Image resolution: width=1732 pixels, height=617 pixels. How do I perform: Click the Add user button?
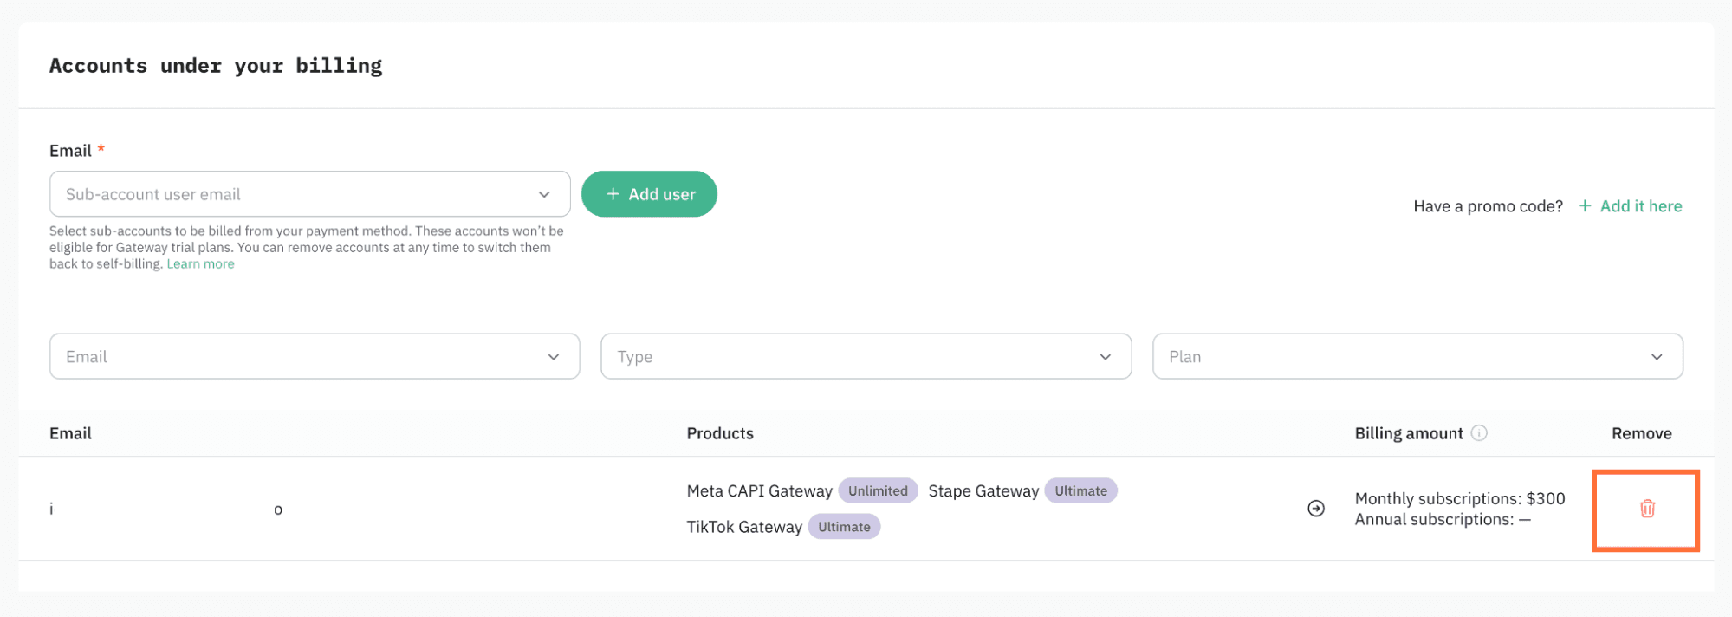(649, 194)
